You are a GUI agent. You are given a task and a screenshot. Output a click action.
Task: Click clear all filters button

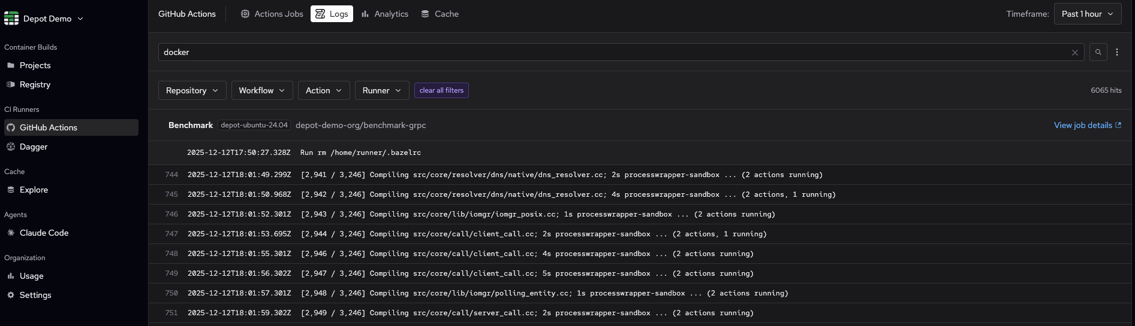pos(441,90)
